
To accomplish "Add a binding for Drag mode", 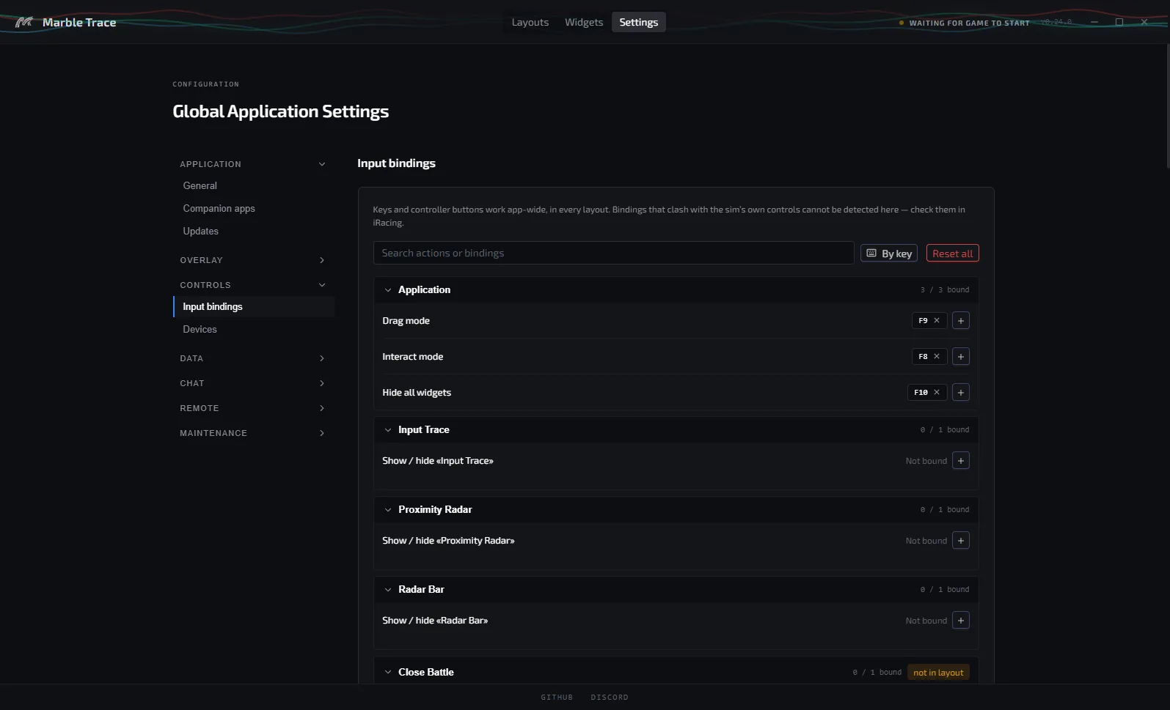I will coord(961,320).
